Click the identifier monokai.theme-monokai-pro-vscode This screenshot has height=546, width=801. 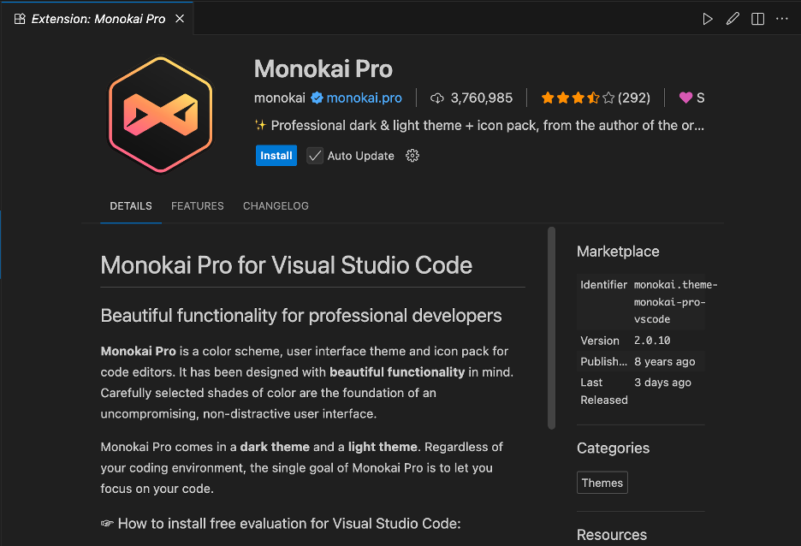coord(675,302)
